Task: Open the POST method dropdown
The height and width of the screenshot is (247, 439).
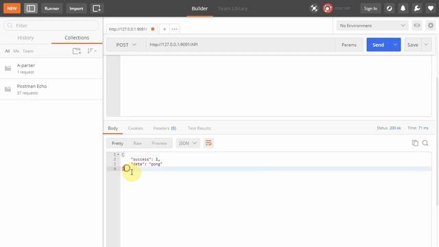Action: (x=126, y=45)
